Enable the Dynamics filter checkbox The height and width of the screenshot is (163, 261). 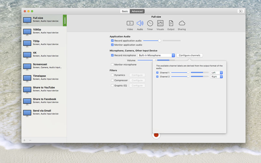click(112, 75)
